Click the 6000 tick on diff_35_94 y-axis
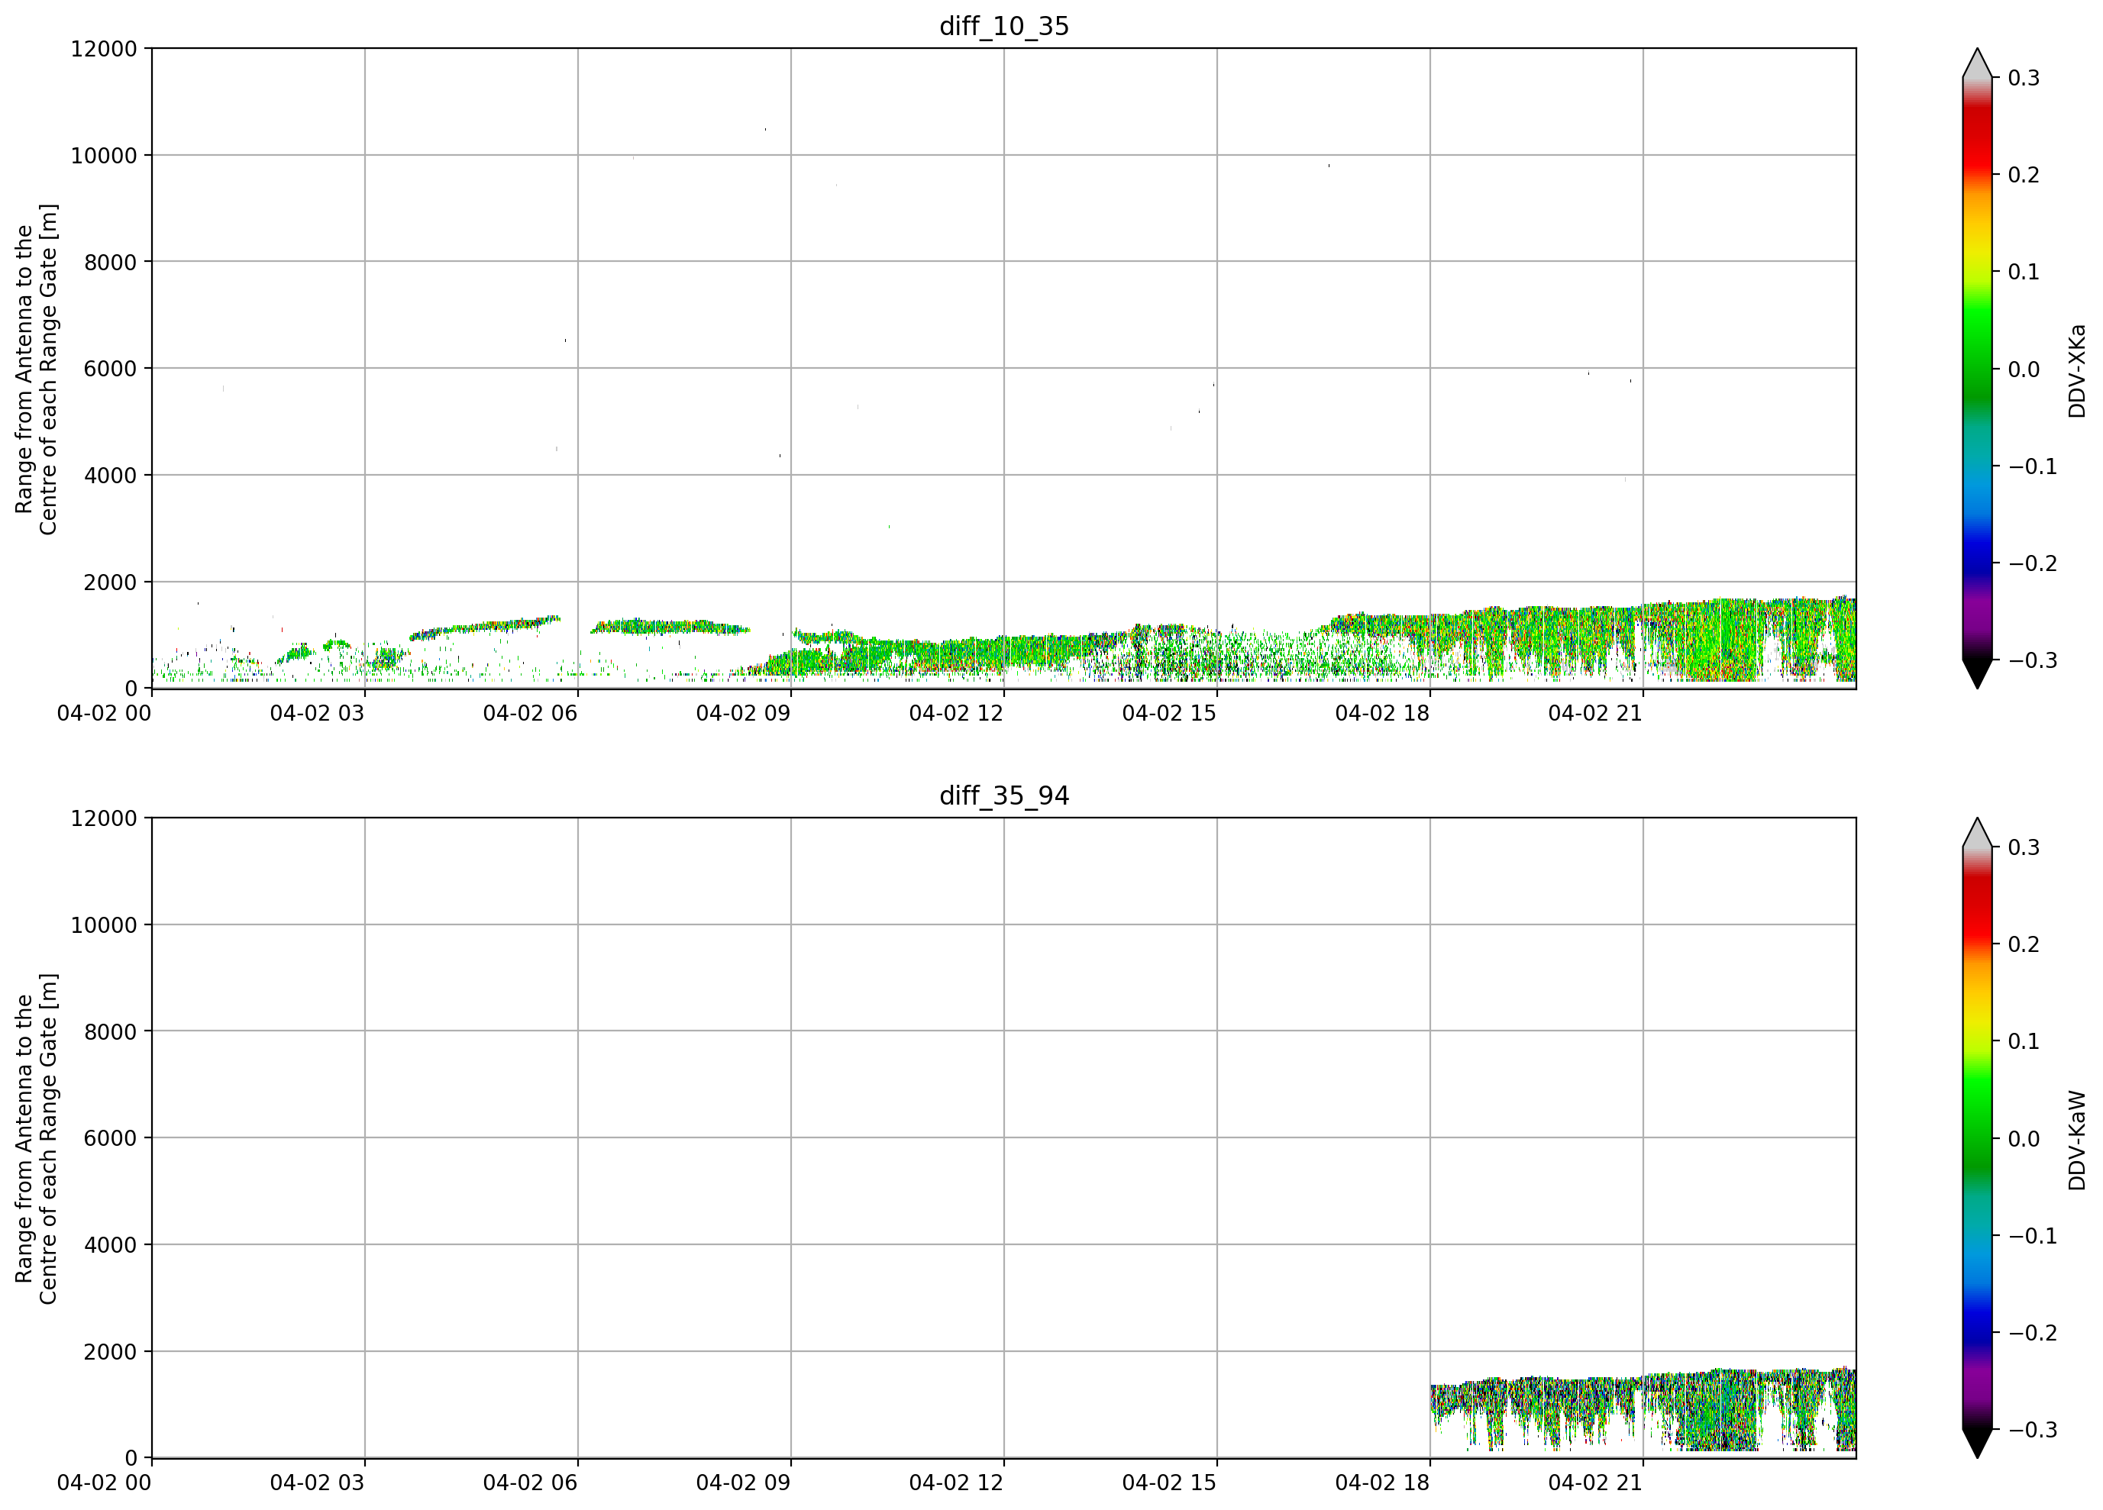The width and height of the screenshot is (2103, 1510). tap(110, 1138)
